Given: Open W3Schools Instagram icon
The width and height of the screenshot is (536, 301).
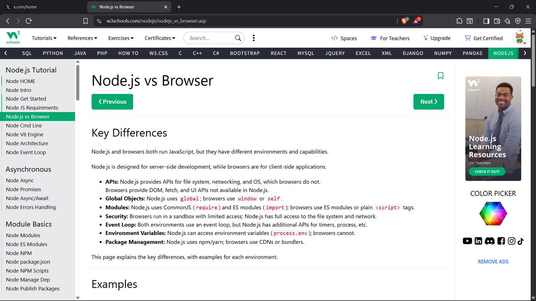Looking at the screenshot, I should (x=511, y=241).
